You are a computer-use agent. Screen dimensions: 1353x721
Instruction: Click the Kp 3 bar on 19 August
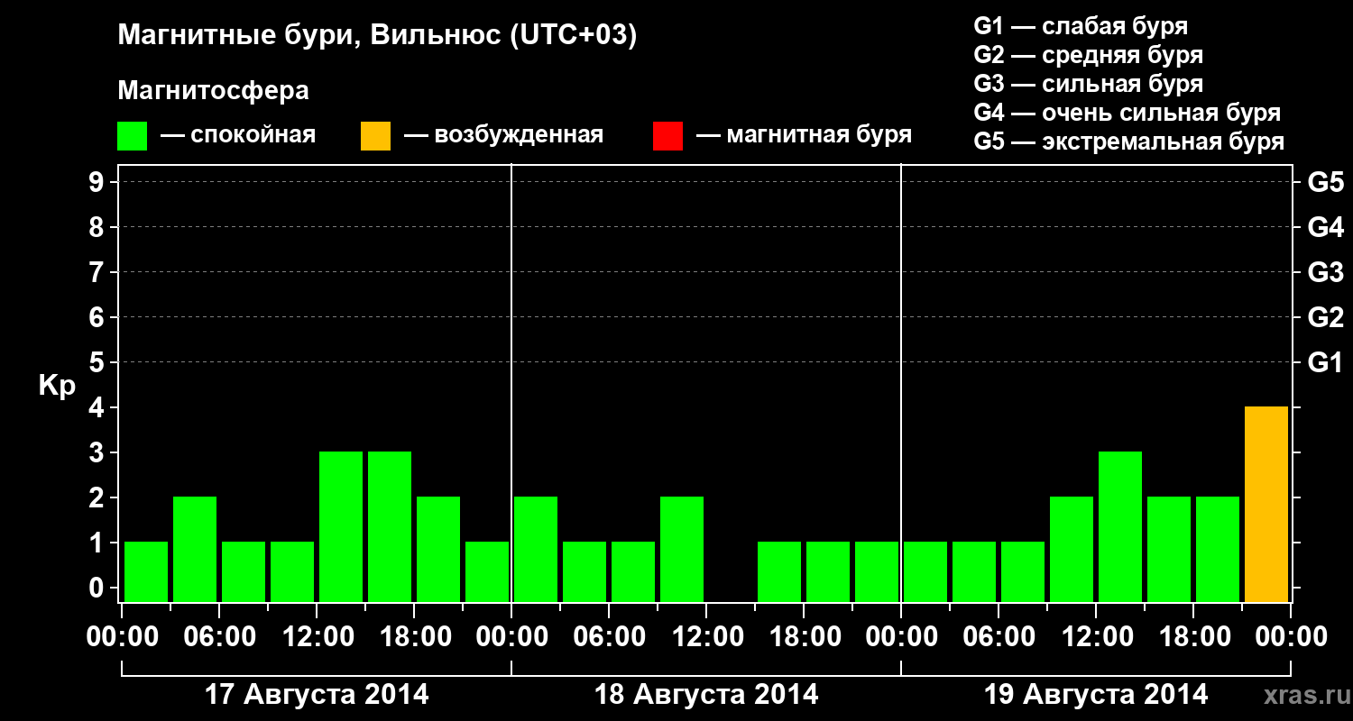pyautogui.click(x=1120, y=527)
